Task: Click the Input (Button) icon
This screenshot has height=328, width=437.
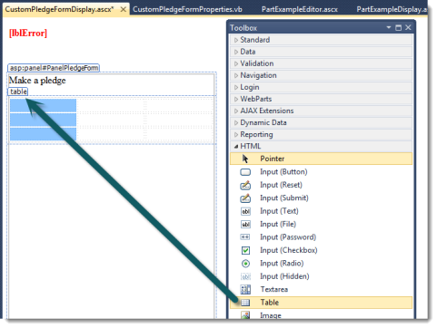Action: [245, 172]
